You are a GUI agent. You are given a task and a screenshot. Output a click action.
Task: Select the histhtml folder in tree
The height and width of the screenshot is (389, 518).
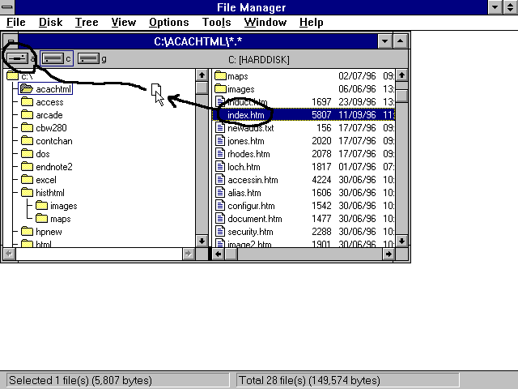(x=53, y=193)
